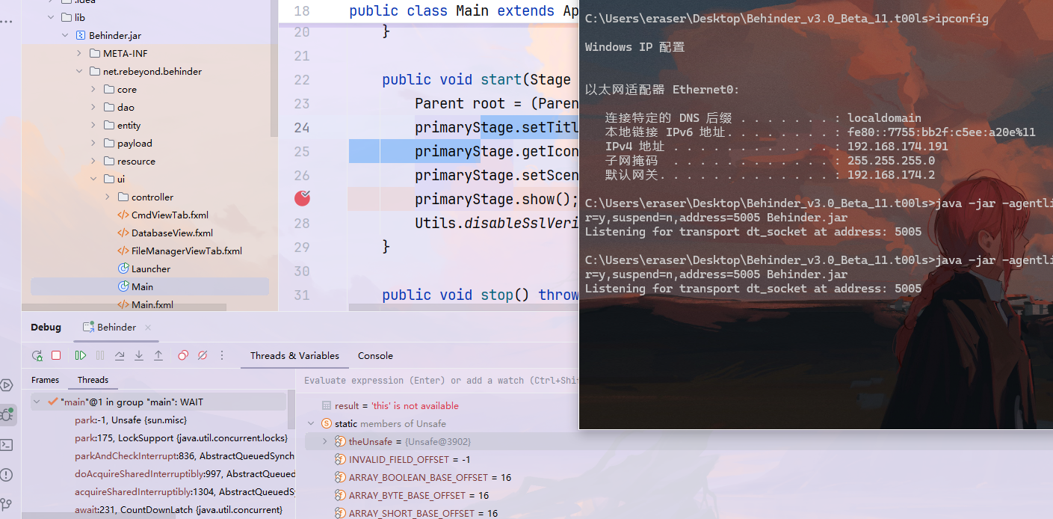Click the Launcher class icon
The width and height of the screenshot is (1053, 519).
point(123,268)
